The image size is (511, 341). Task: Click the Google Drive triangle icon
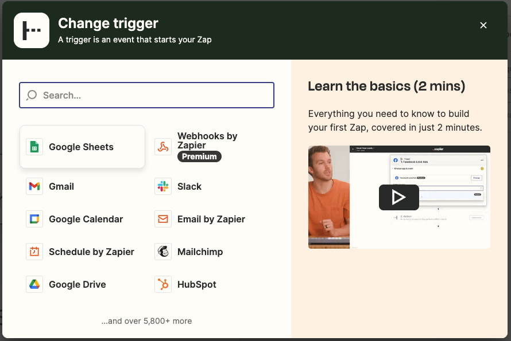pyautogui.click(x=34, y=284)
